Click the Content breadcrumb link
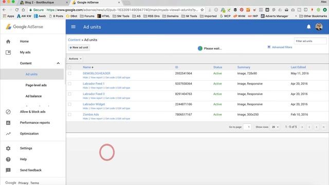The width and height of the screenshot is (329, 185). (74, 40)
